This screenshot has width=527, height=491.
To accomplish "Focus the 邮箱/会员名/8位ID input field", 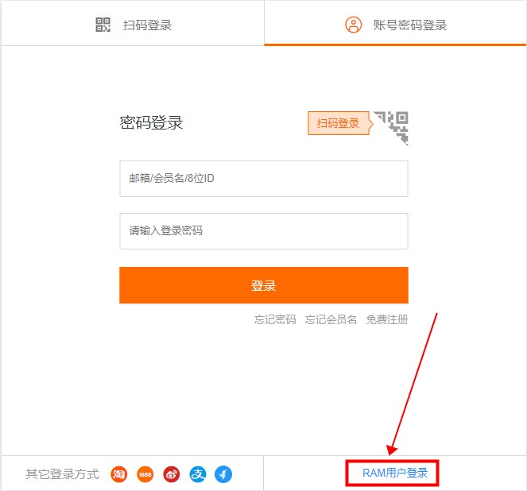I will coord(263,179).
